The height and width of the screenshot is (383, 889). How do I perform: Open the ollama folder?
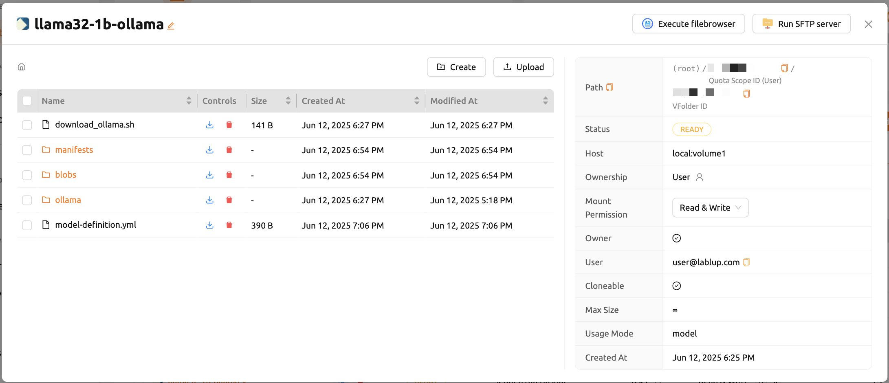(x=68, y=200)
